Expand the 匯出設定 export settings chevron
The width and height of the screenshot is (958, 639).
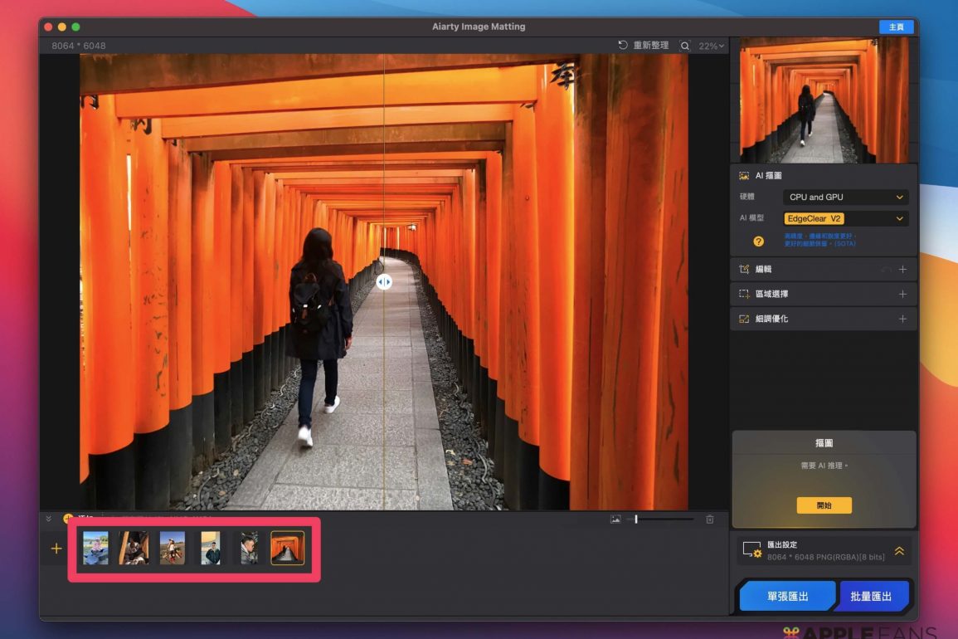click(899, 551)
